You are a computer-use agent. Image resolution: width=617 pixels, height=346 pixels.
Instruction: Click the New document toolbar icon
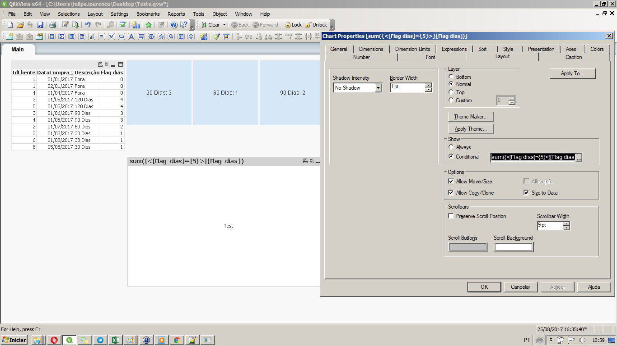click(10, 25)
